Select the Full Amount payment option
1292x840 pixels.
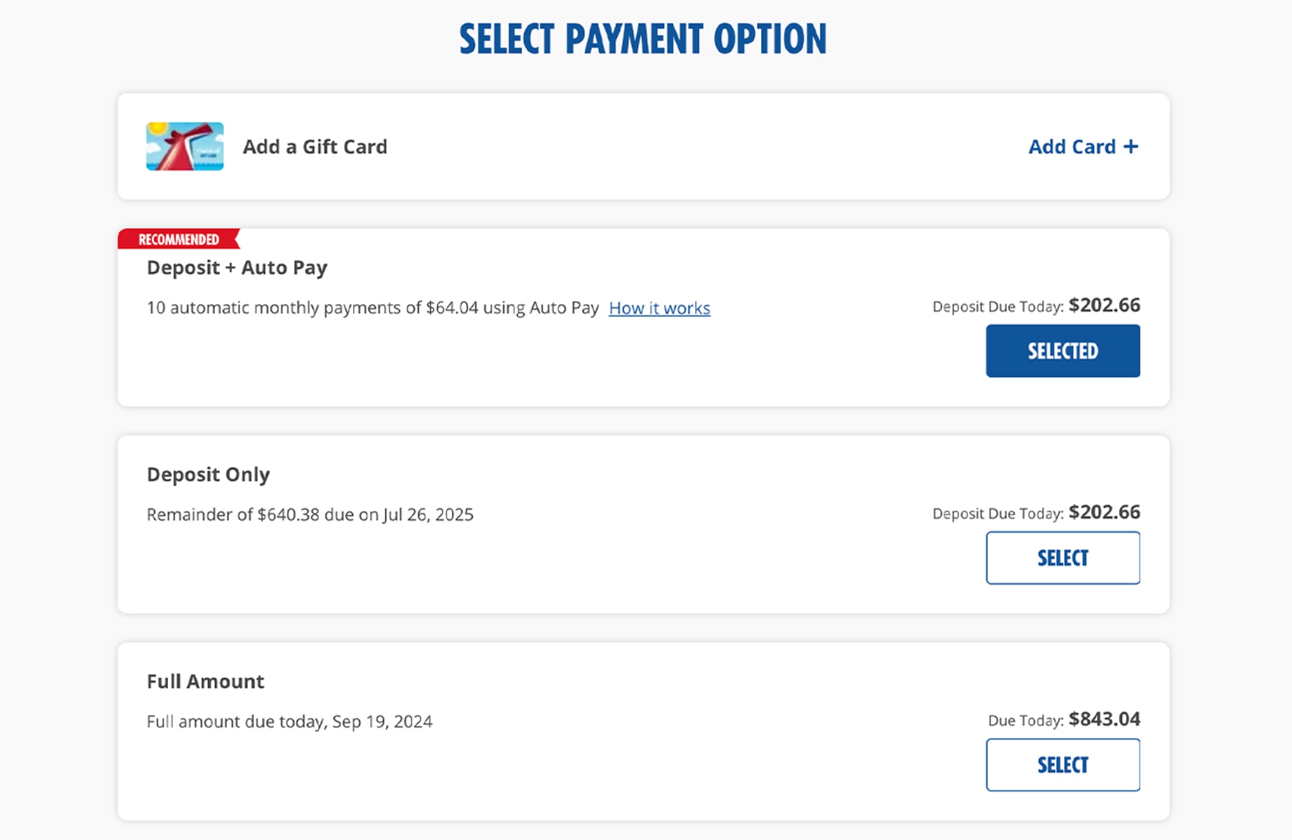click(1062, 765)
